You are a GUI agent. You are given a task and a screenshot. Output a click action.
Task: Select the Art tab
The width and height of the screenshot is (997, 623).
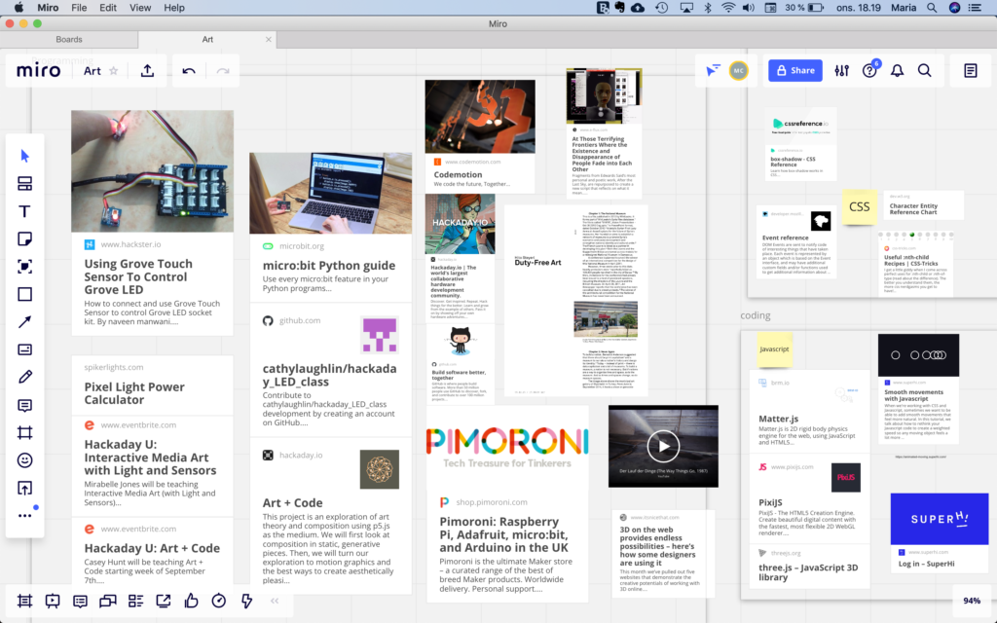pyautogui.click(x=207, y=39)
